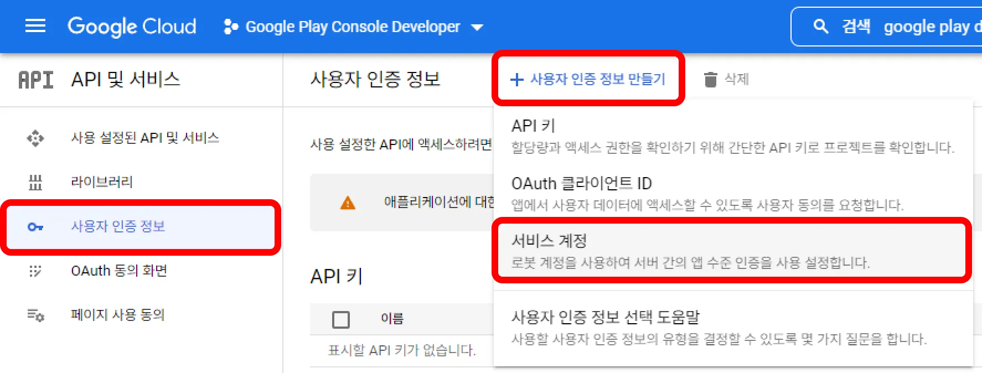The width and height of the screenshot is (982, 373).
Task: Click the 라이브러리 library icon
Action: click(x=35, y=182)
